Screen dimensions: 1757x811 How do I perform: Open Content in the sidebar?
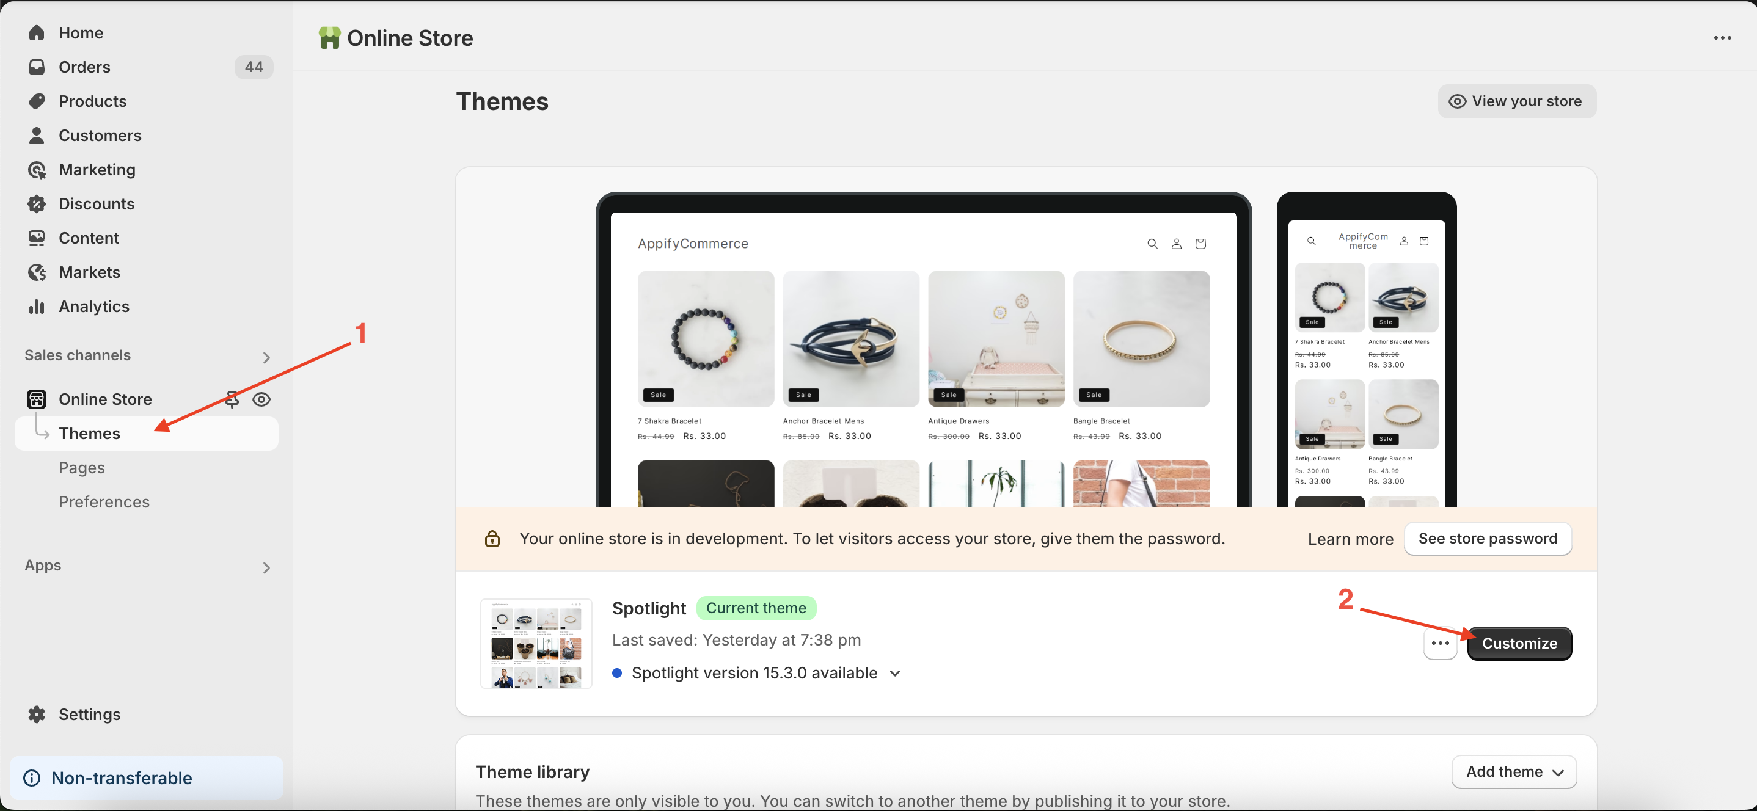tap(89, 238)
